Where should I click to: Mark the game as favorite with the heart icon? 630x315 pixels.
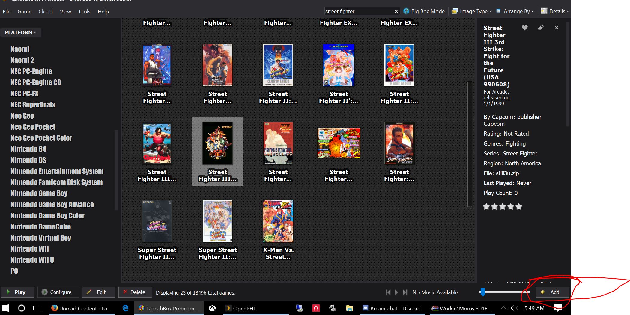click(x=524, y=28)
